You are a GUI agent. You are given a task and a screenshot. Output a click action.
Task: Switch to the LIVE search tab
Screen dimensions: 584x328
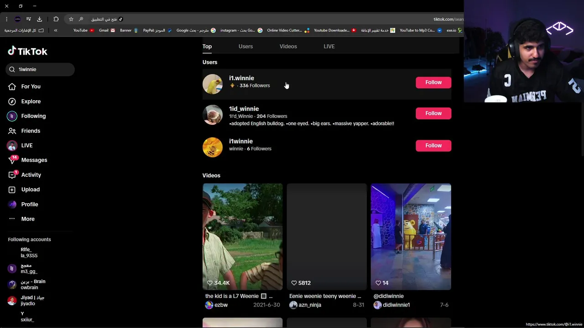(329, 46)
